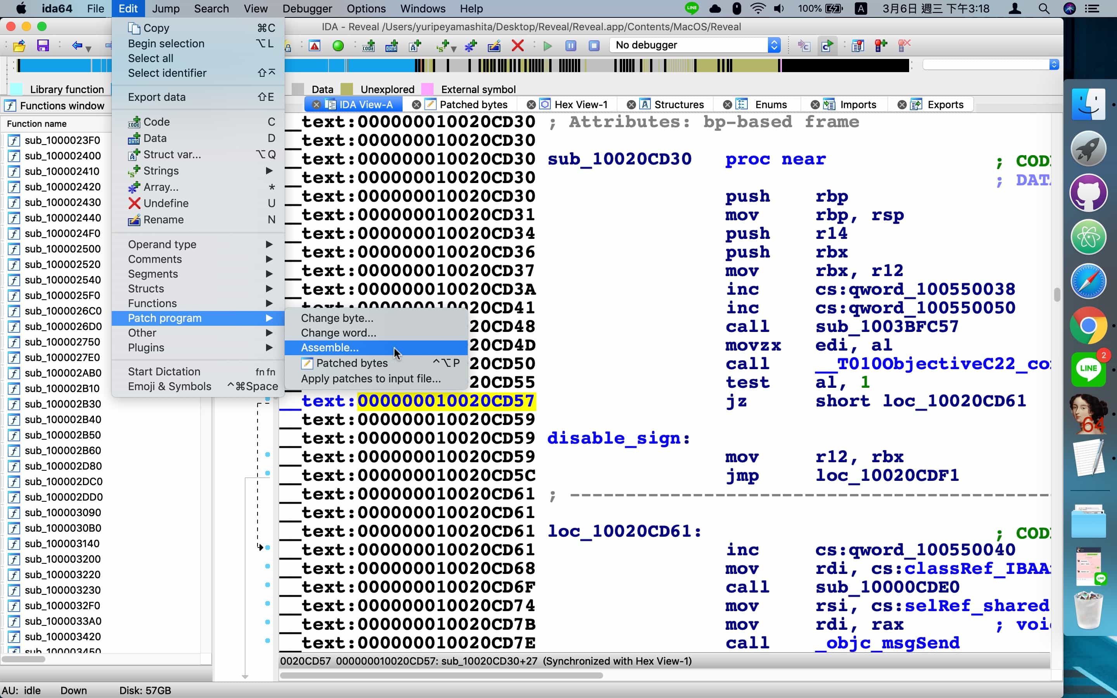The height and width of the screenshot is (698, 1117).
Task: Click the green circle toolbar icon
Action: [x=338, y=45]
